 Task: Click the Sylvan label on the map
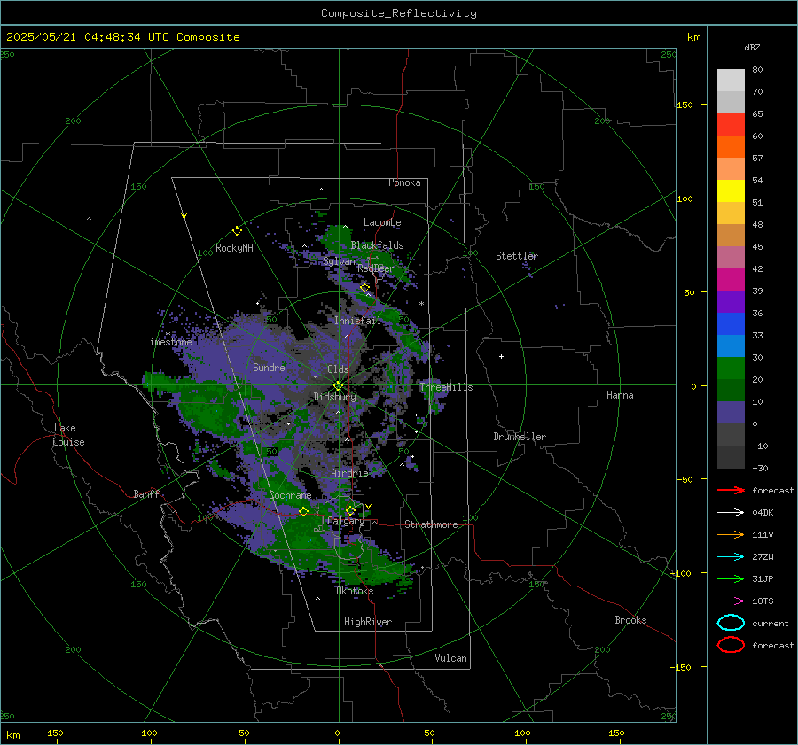(339, 261)
